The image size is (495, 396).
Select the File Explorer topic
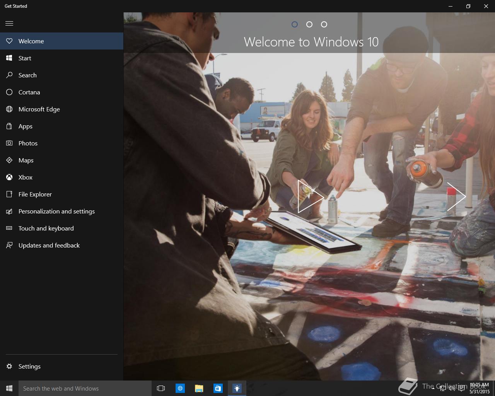point(61,194)
